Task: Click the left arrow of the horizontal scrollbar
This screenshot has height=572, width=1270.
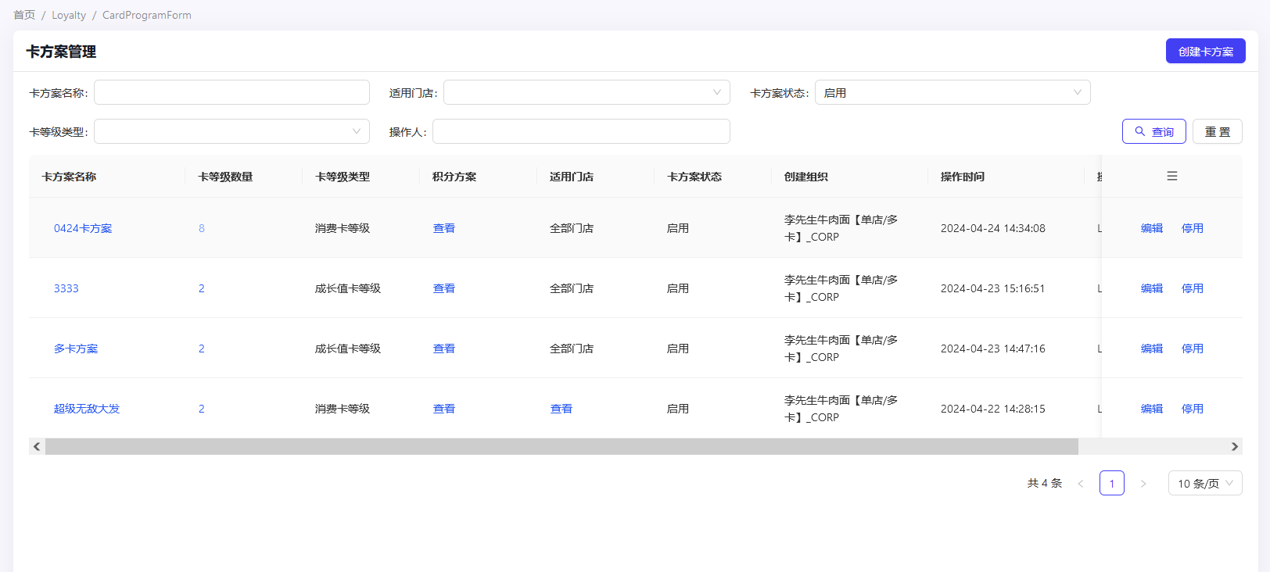Action: pyautogui.click(x=37, y=447)
